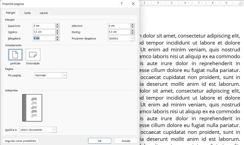Open the Posizione rilegatura dropdown
The height and width of the screenshot is (145, 244).
click(x=132, y=38)
